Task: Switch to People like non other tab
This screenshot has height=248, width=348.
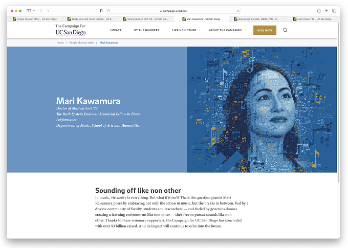Action: (35, 19)
